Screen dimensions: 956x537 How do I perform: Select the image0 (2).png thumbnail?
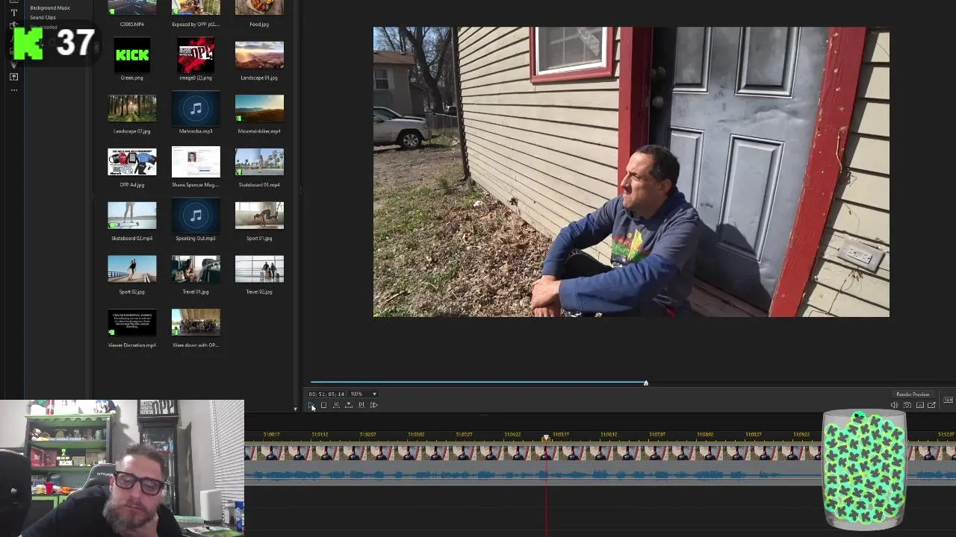tap(196, 55)
